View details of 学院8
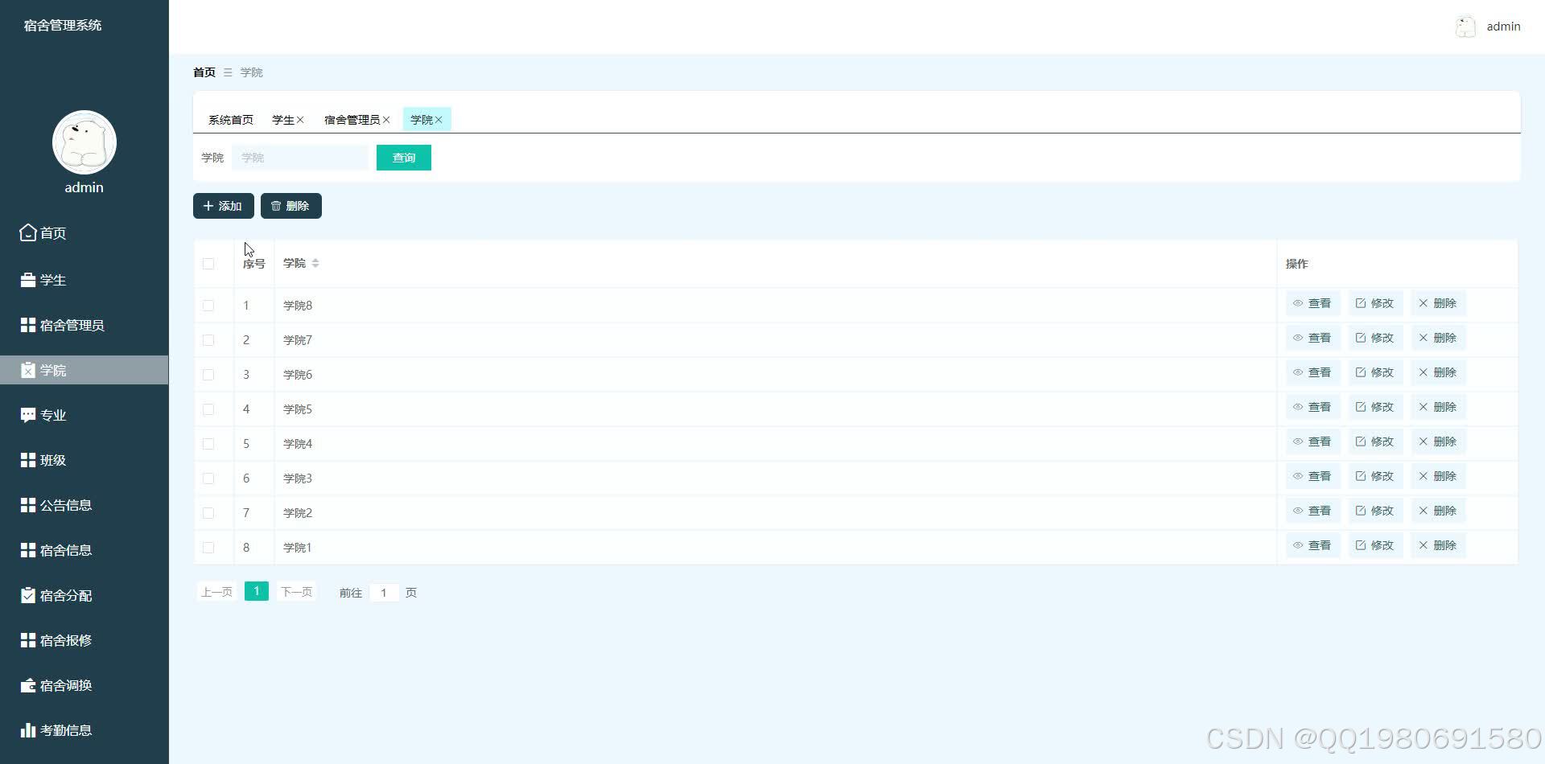1545x764 pixels. tap(1312, 303)
